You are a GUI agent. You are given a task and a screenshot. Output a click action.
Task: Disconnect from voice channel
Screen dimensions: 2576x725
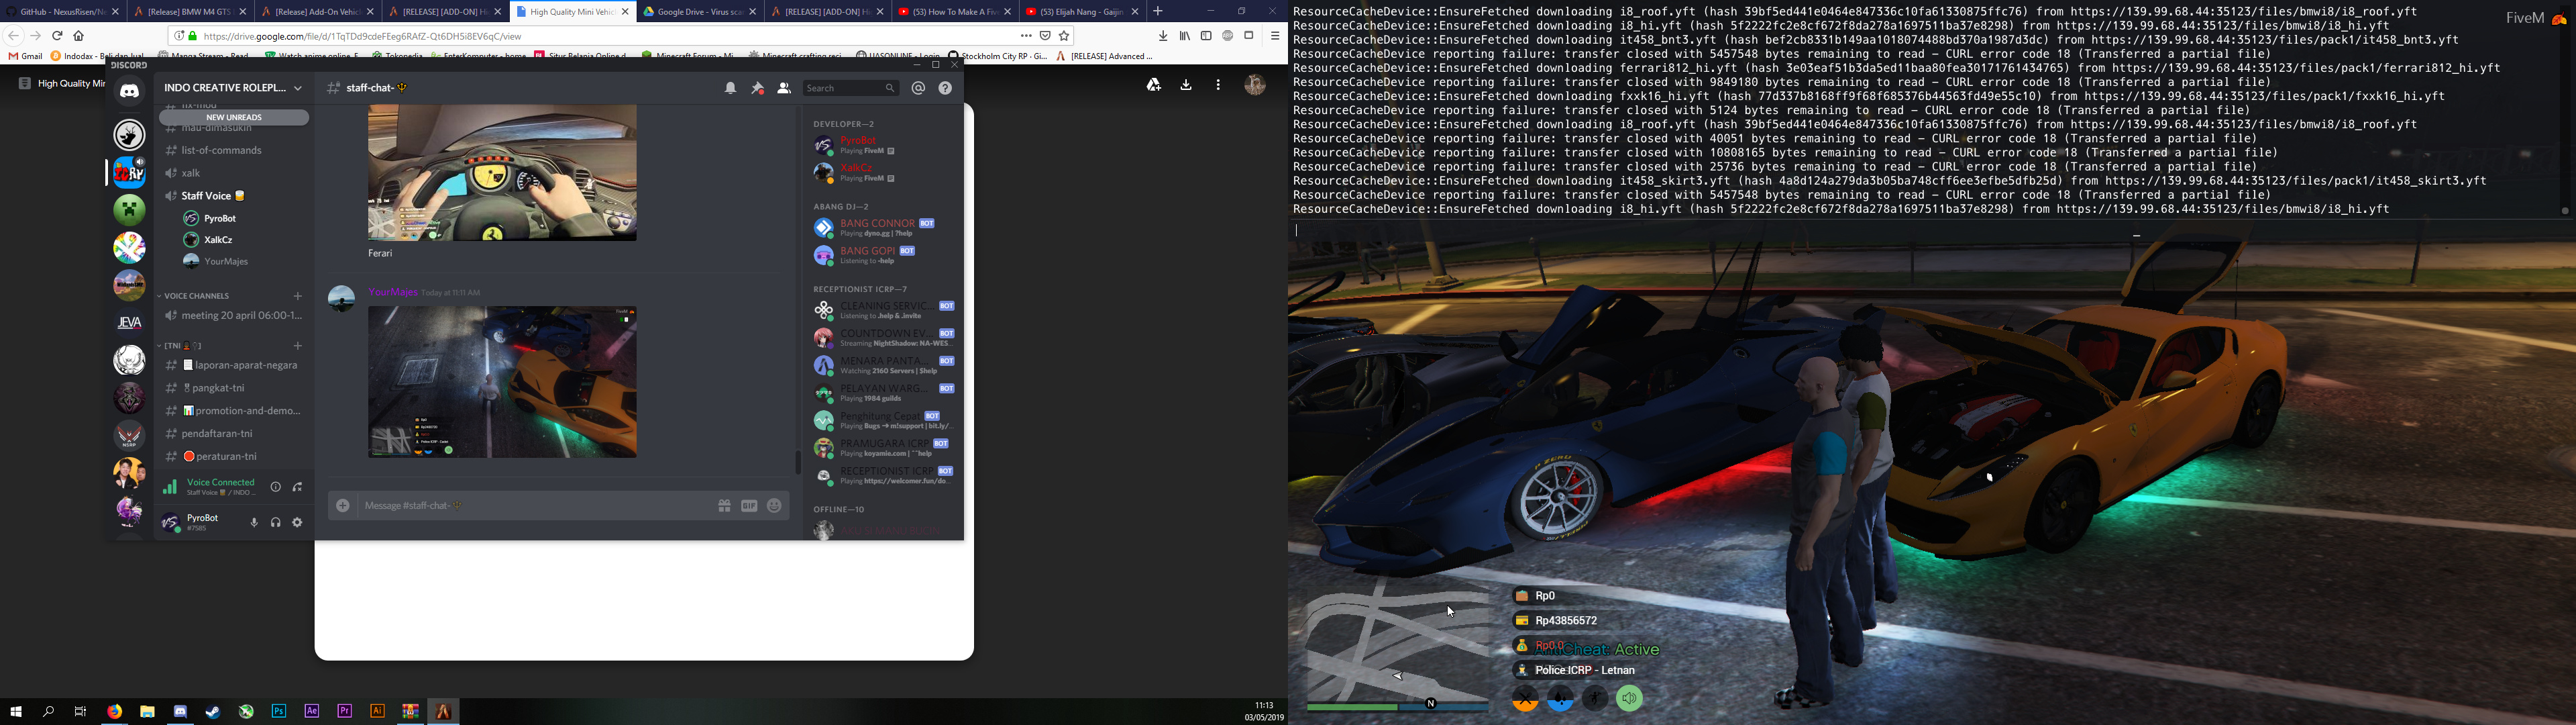[x=298, y=487]
